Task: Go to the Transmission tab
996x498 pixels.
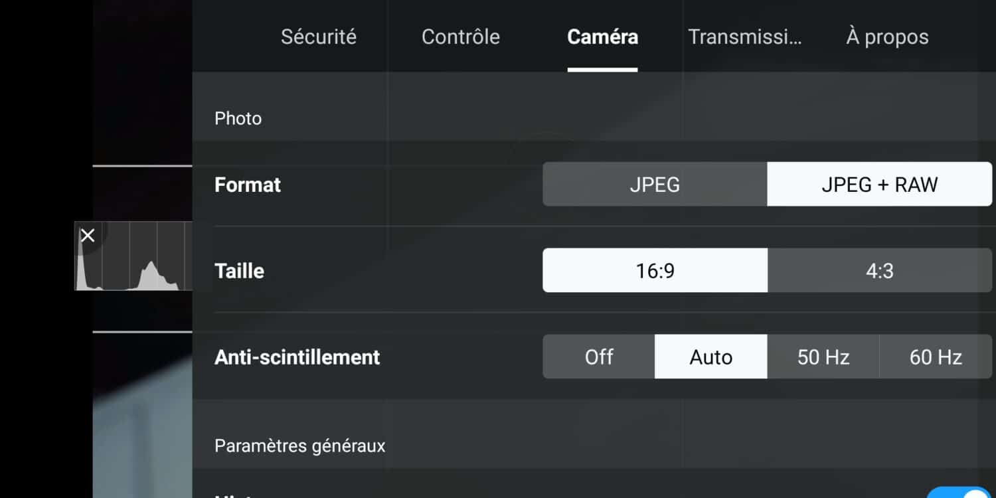Action: (744, 37)
